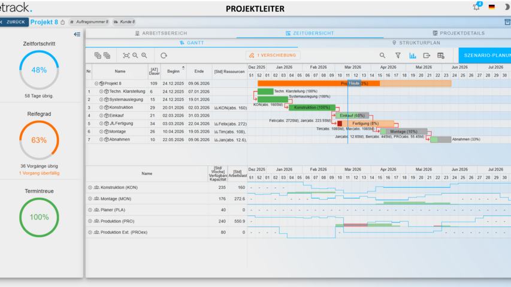Expand the Montage task row
The image size is (511, 287).
(101, 132)
